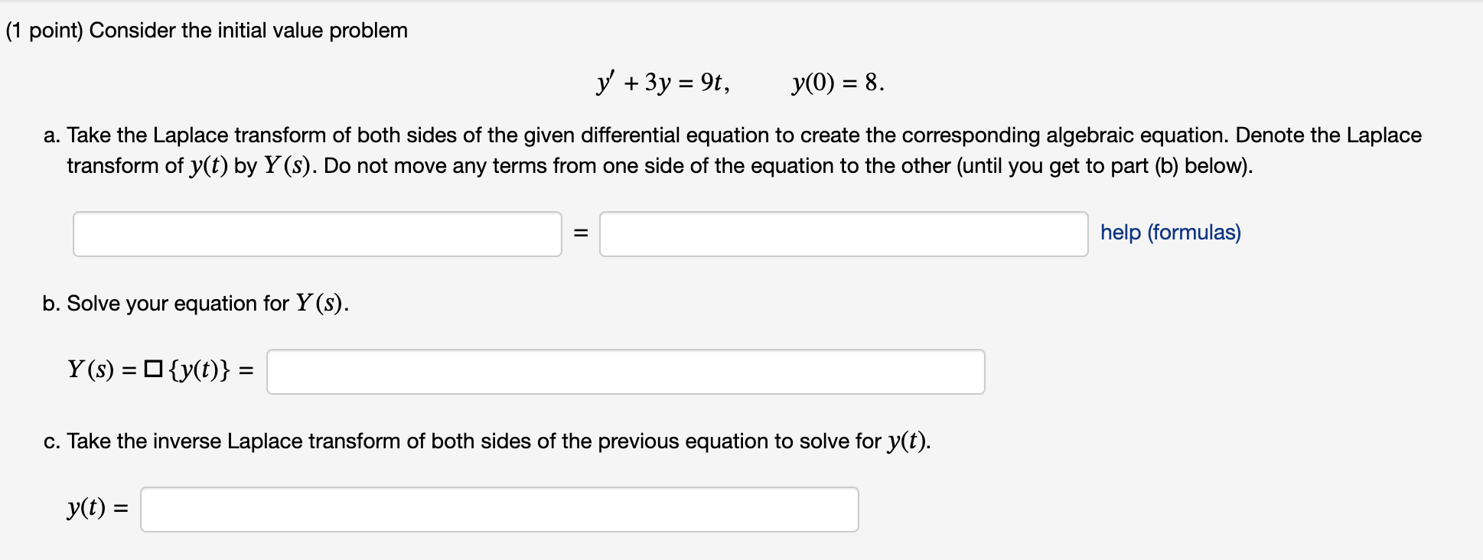This screenshot has width=1483, height=560.
Task: Click the initial condition y(0) = 8
Action: point(837,83)
